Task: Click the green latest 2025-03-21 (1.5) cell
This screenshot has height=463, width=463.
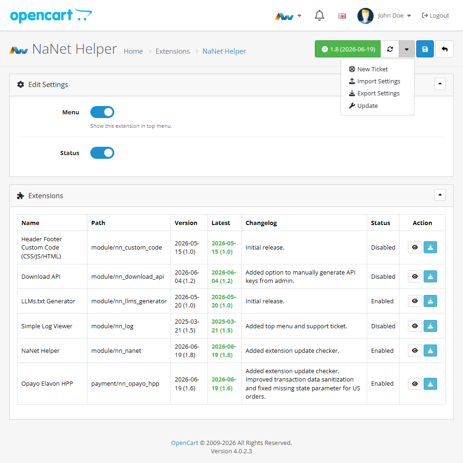Action: coord(224,326)
